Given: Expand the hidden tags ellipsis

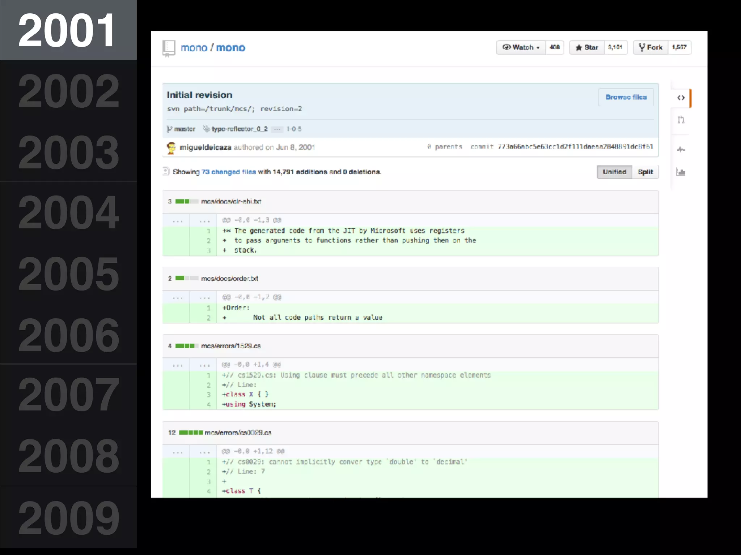Looking at the screenshot, I should tap(277, 129).
